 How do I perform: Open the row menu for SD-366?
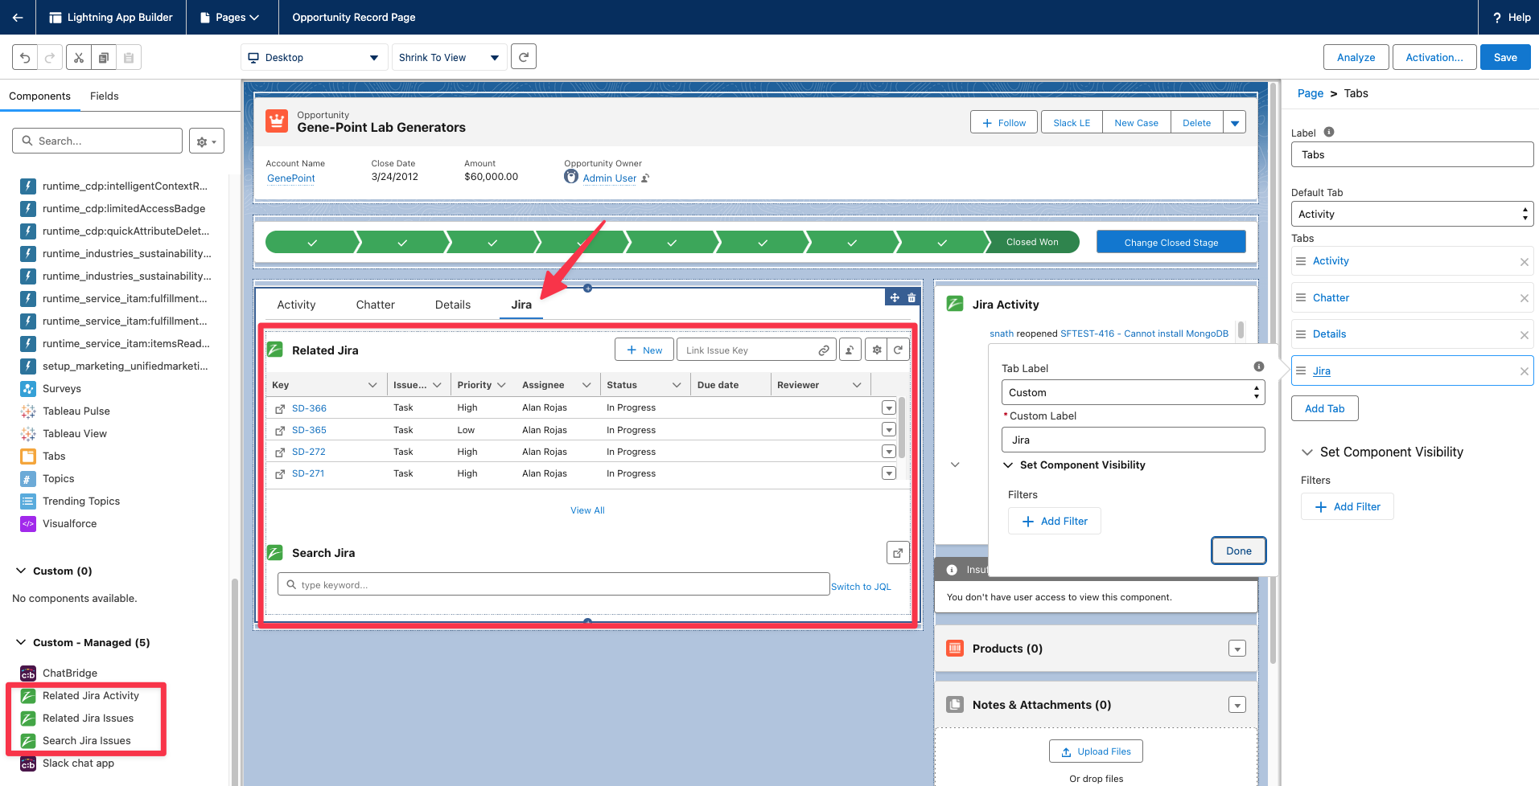coord(889,408)
